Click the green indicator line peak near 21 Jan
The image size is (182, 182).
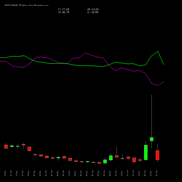pyautogui.click(x=158, y=51)
